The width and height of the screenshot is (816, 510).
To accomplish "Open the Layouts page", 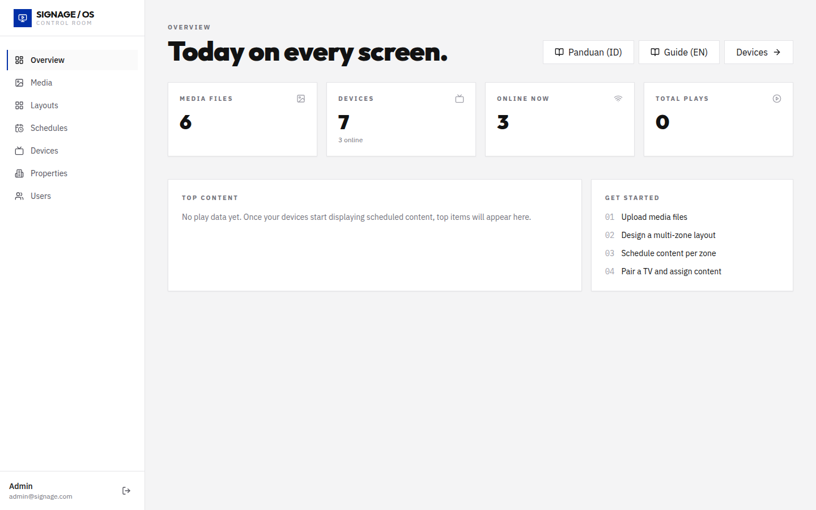I will coord(72,105).
